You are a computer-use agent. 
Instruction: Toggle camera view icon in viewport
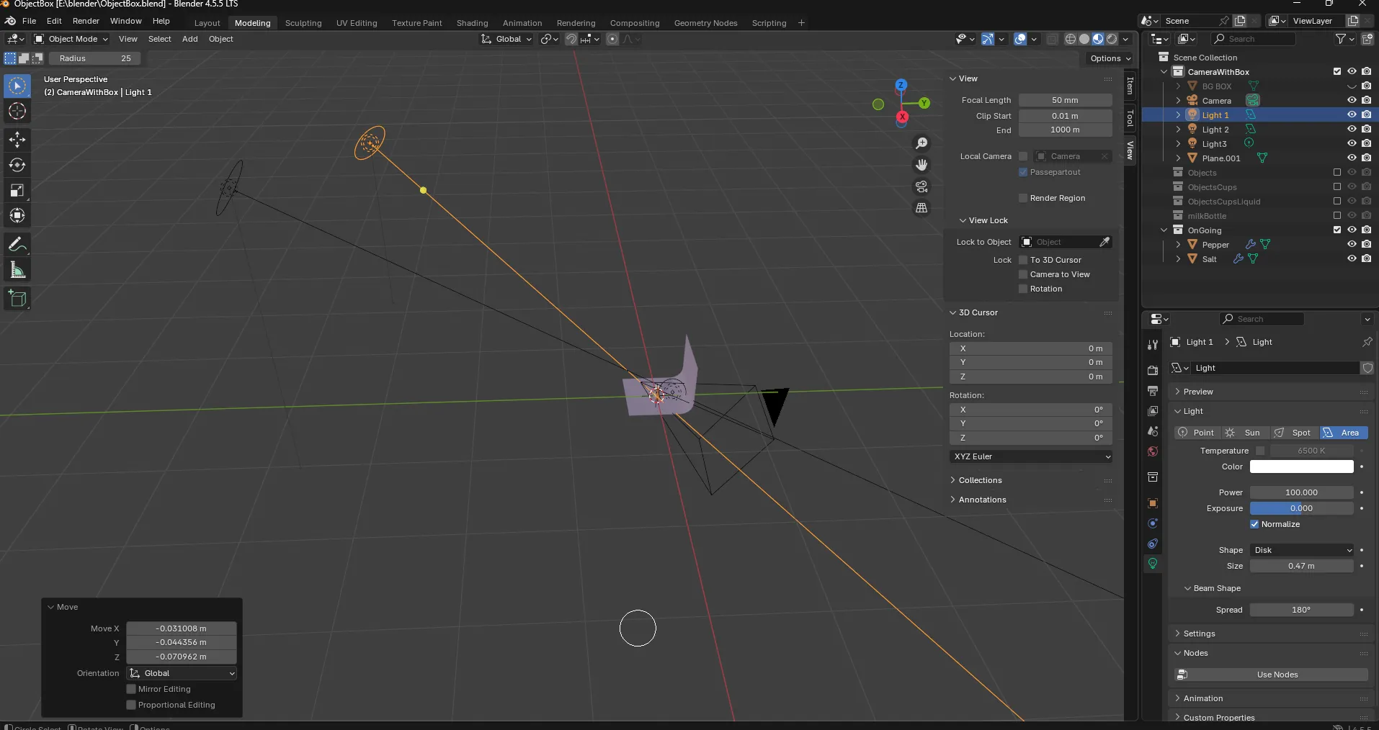(x=921, y=186)
